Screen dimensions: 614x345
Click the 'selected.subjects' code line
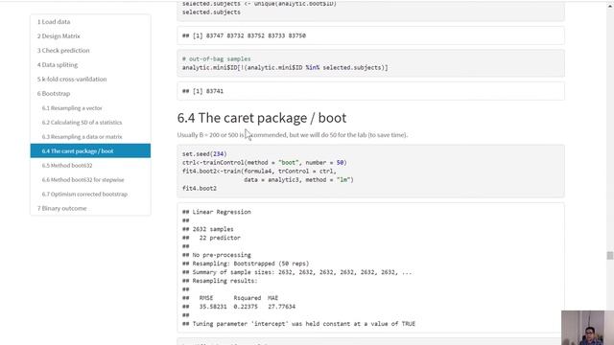click(211, 12)
